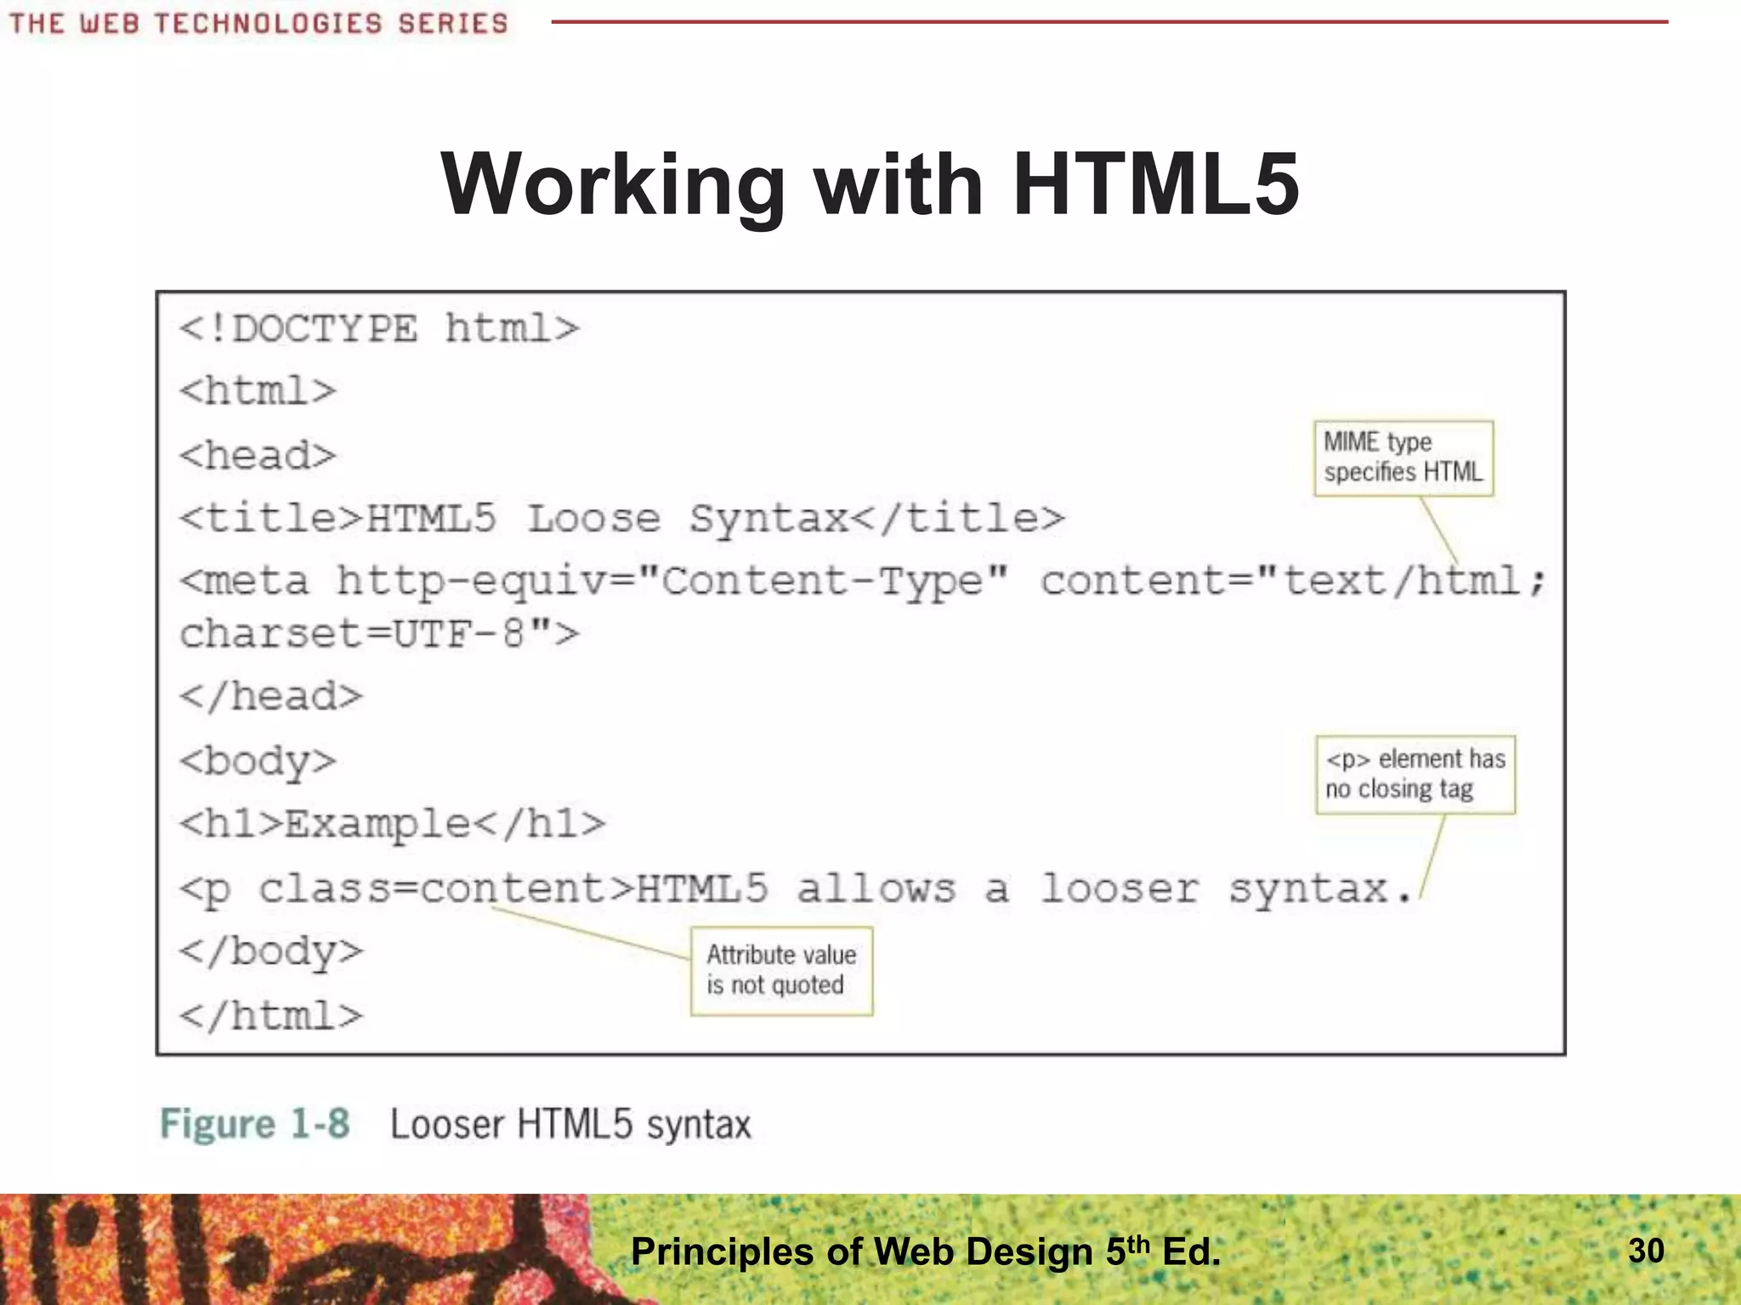
Task: Click the "Looser HTML5 syntax" caption
Action: (x=570, y=1125)
